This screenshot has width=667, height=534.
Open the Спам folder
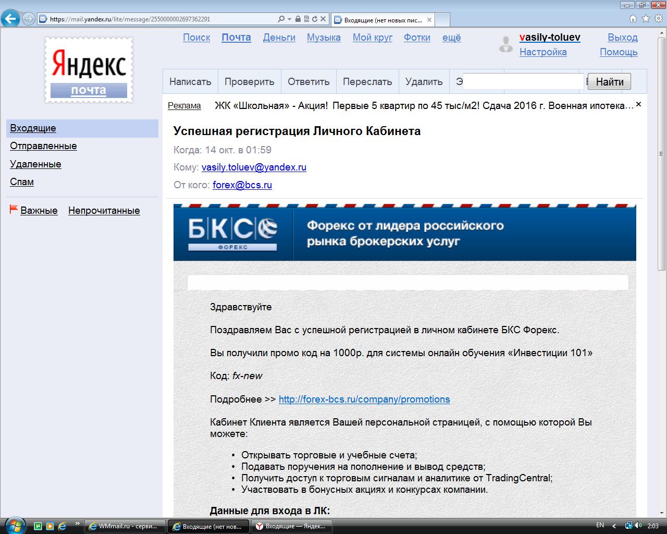click(22, 182)
